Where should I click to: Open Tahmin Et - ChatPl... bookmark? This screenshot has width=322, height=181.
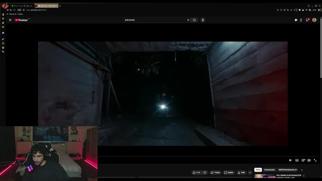pyautogui.click(x=15, y=14)
